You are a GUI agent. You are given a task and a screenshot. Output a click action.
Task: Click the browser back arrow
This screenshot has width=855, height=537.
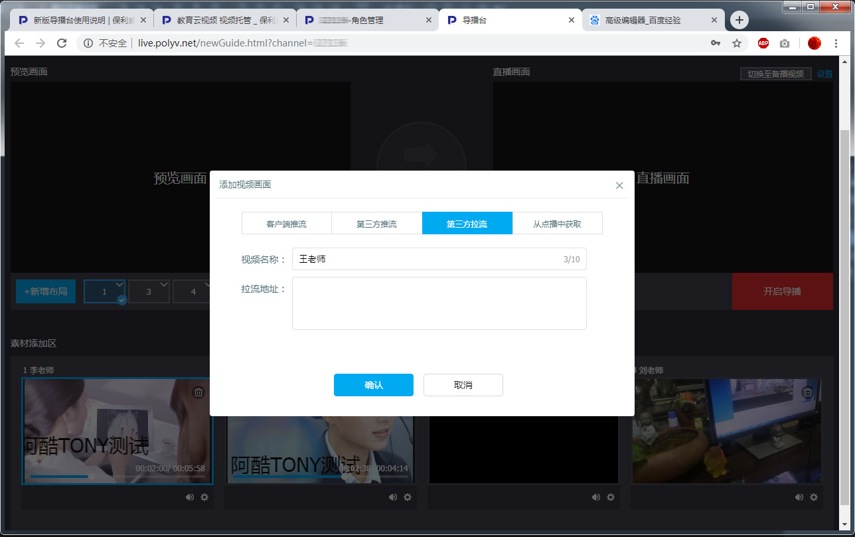coord(19,43)
